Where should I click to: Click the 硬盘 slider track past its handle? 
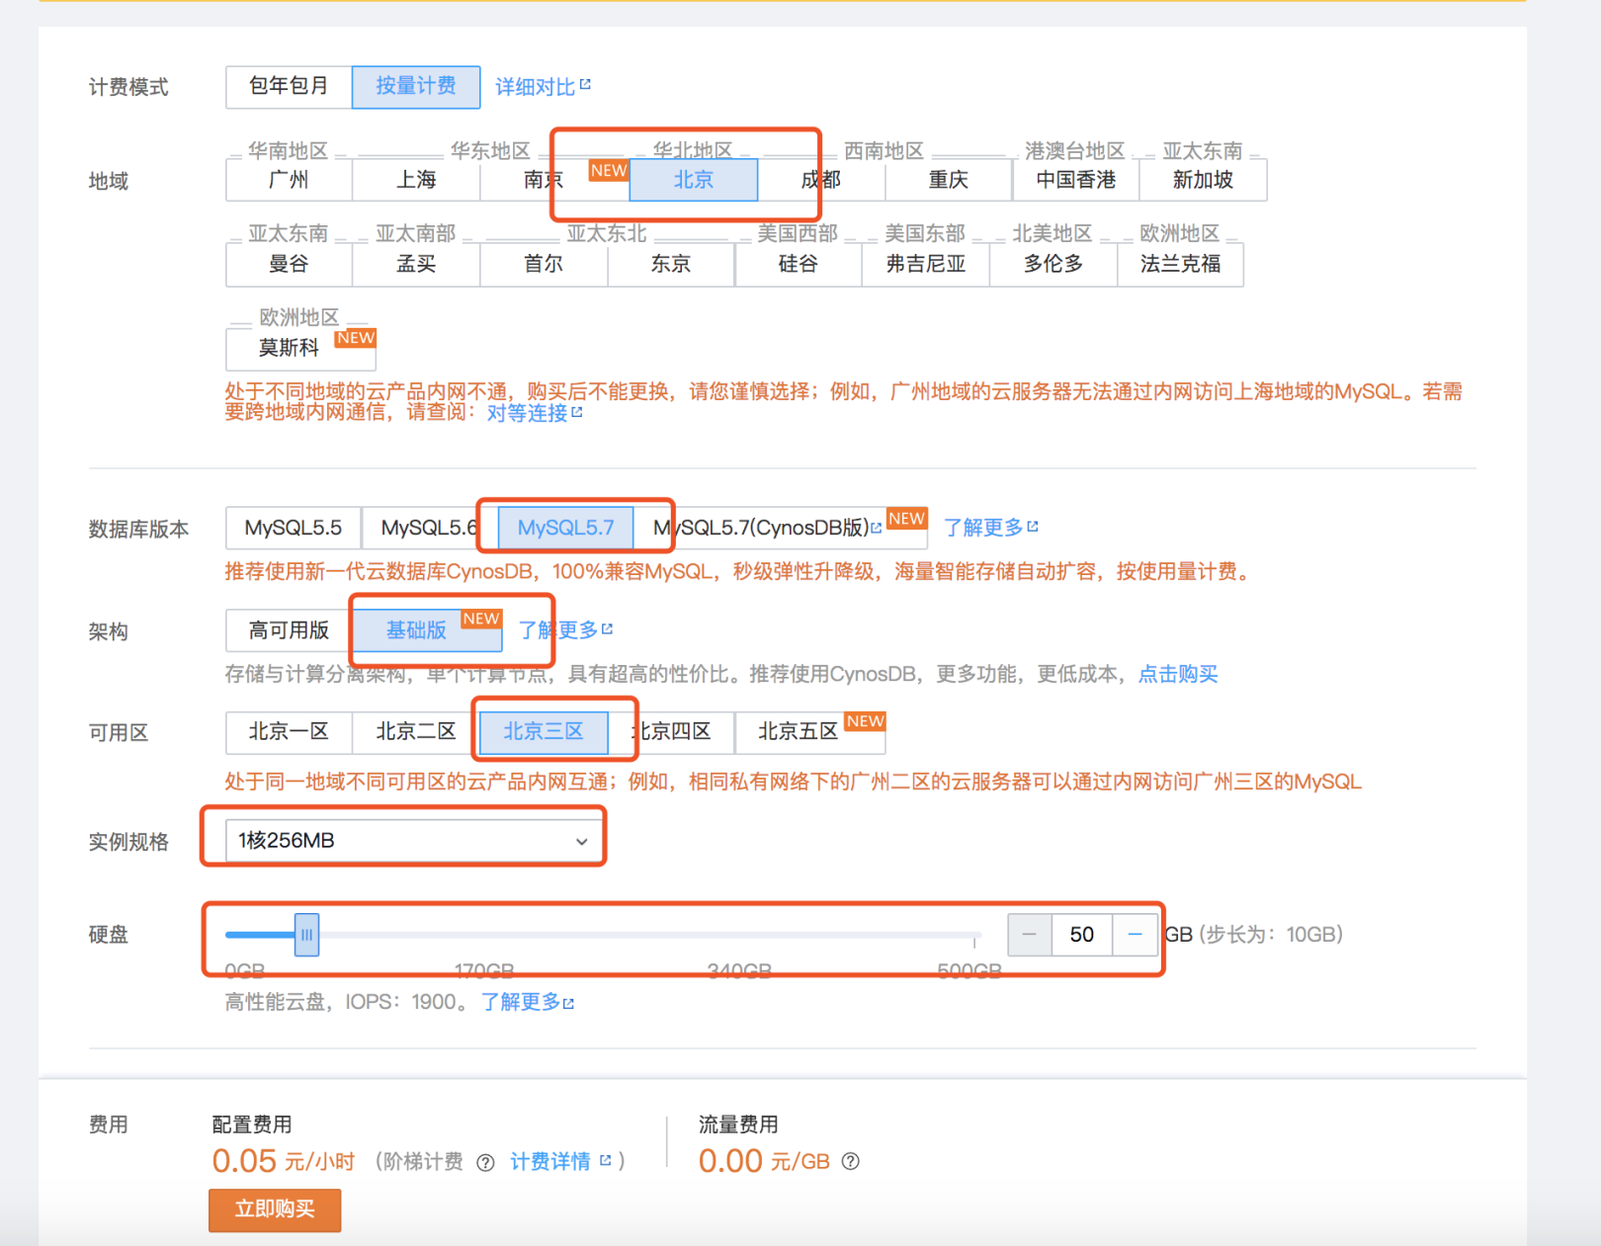(648, 935)
